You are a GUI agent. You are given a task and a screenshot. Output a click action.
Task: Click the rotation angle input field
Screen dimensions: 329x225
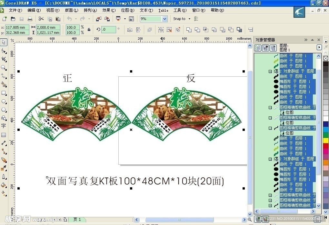pos(108,30)
